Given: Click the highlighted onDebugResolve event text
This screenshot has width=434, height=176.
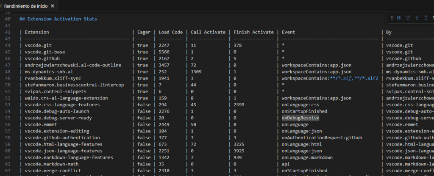Looking at the screenshot, I should [x=300, y=118].
